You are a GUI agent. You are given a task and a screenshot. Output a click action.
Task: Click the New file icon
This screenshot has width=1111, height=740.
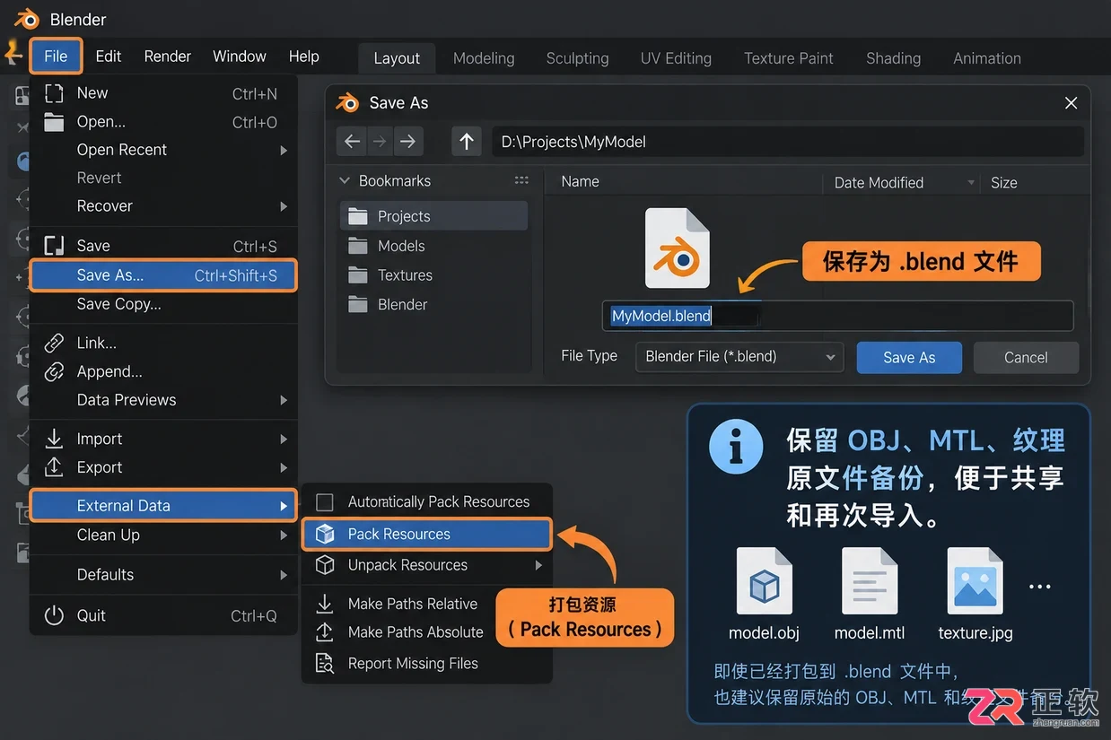coord(54,93)
